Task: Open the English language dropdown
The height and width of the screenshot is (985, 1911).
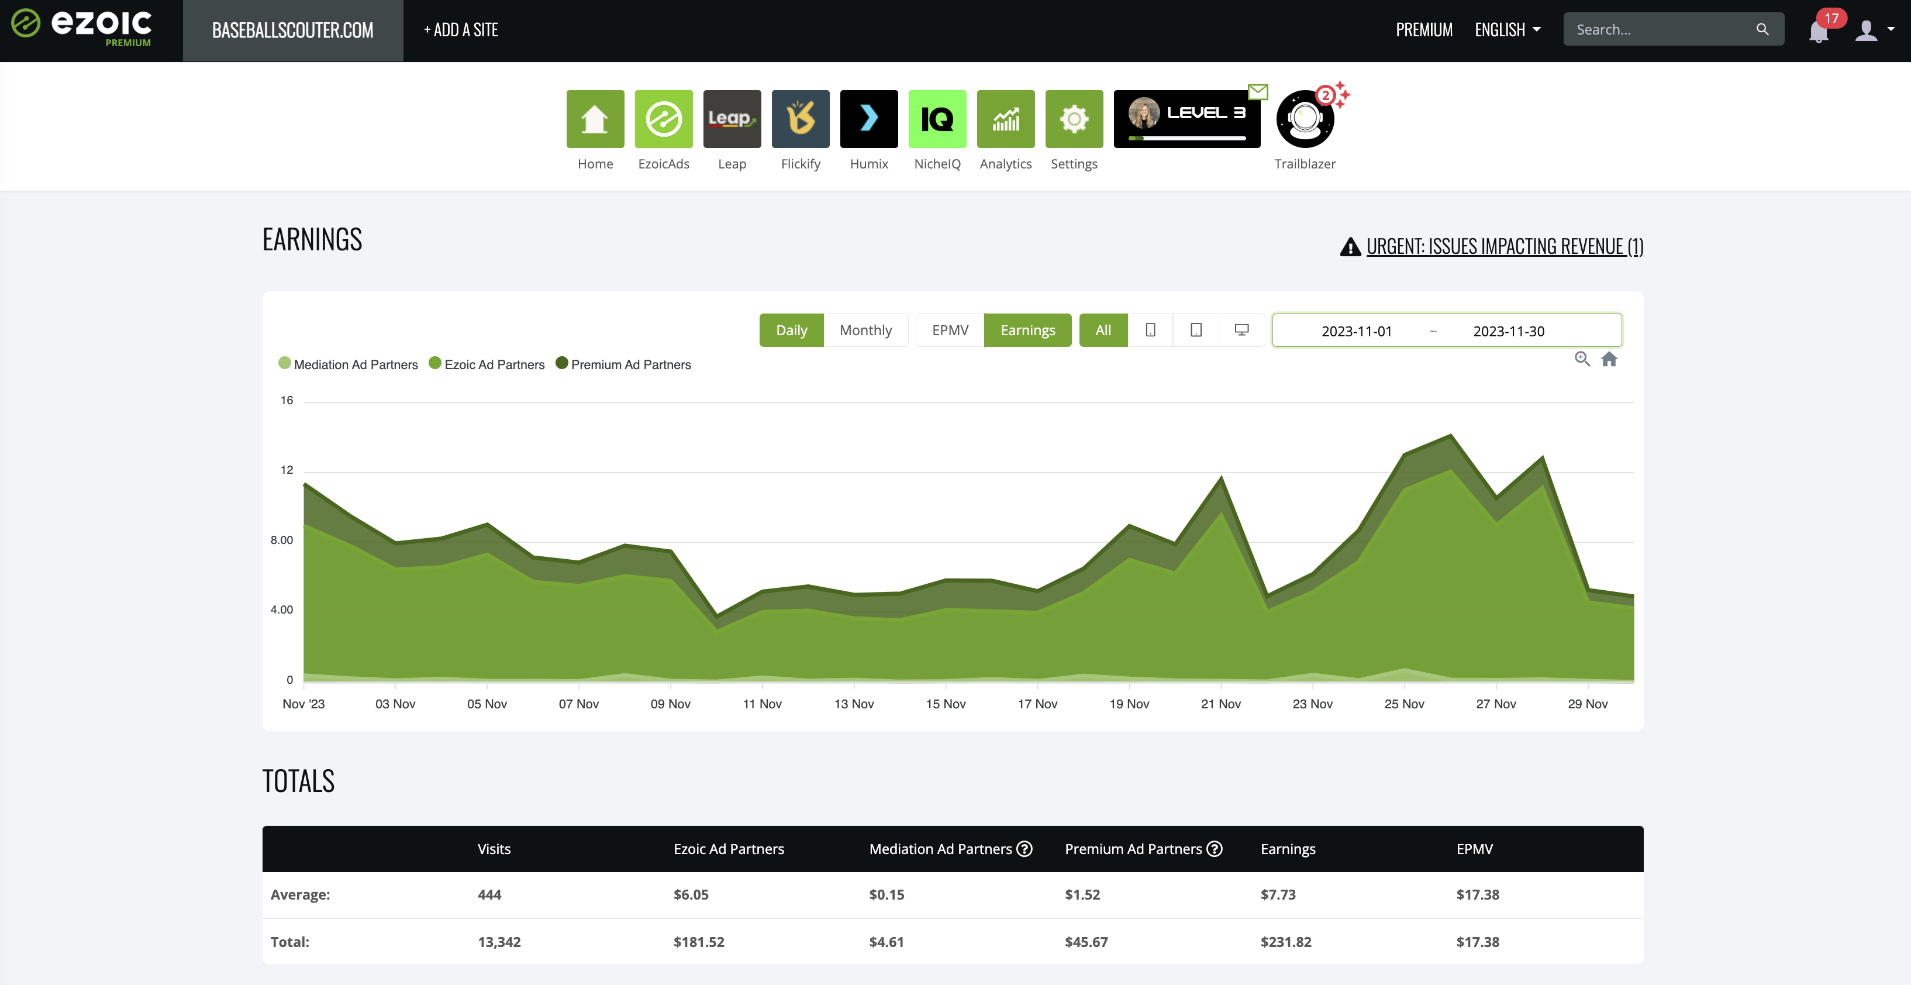Action: pos(1508,30)
